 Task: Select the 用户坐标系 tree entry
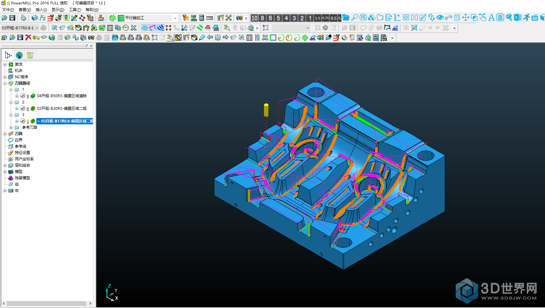pos(24,159)
